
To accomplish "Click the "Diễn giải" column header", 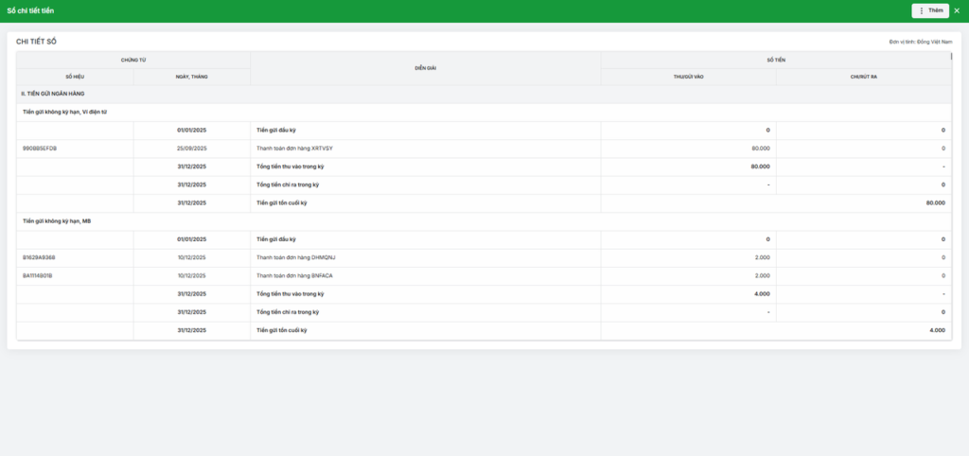I will click(x=425, y=68).
